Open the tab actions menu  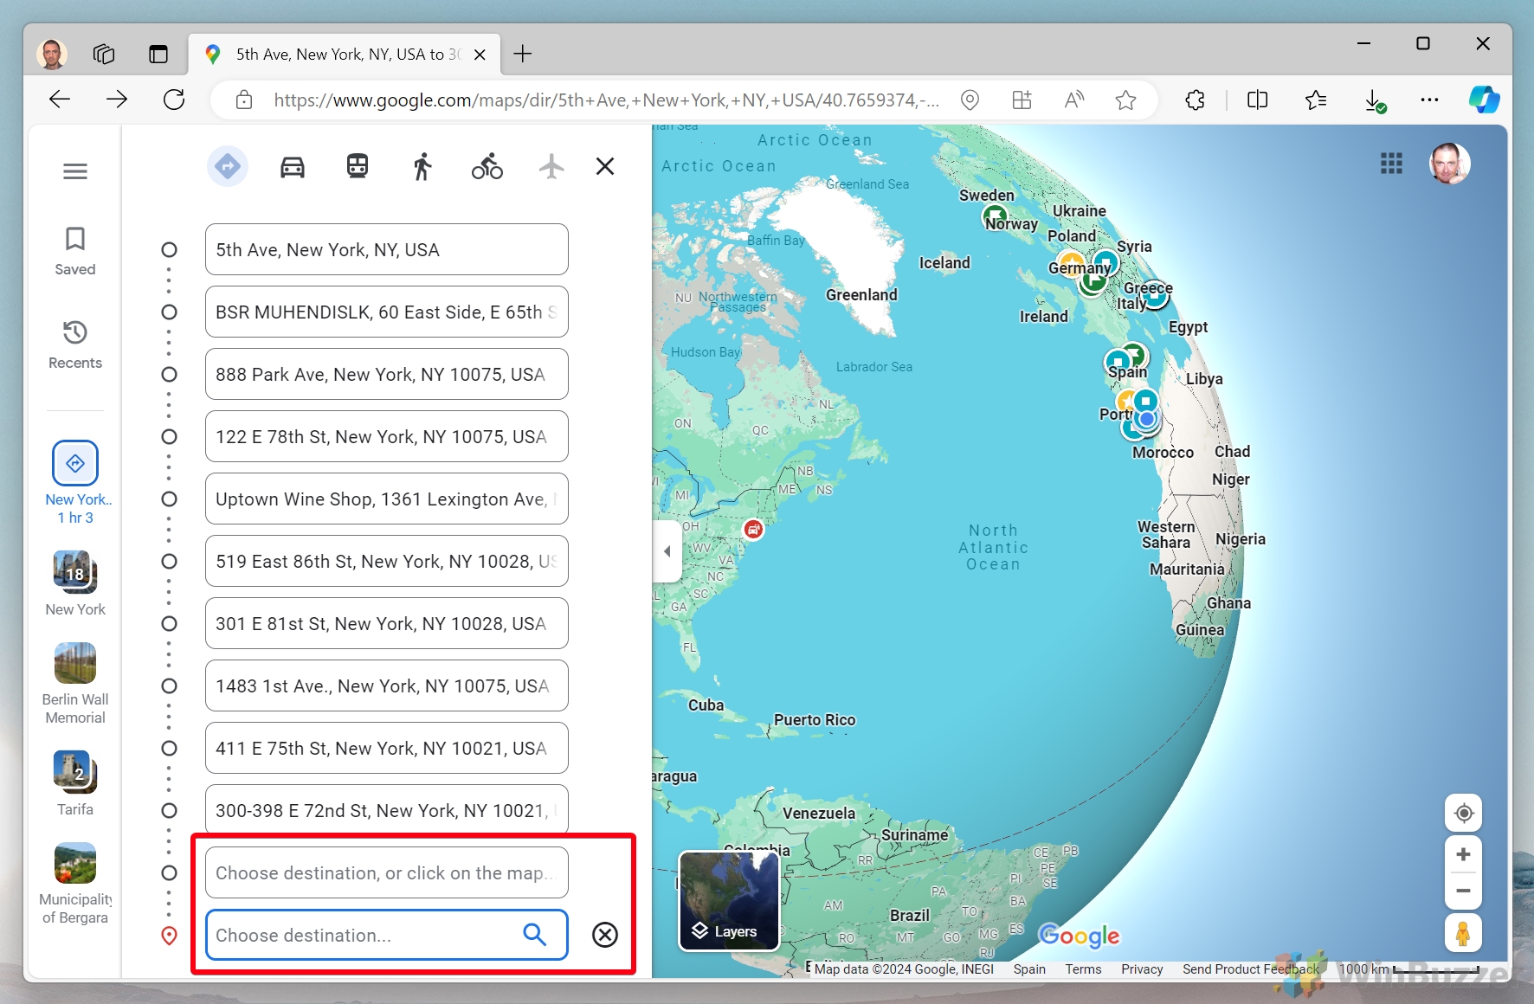pos(158,54)
